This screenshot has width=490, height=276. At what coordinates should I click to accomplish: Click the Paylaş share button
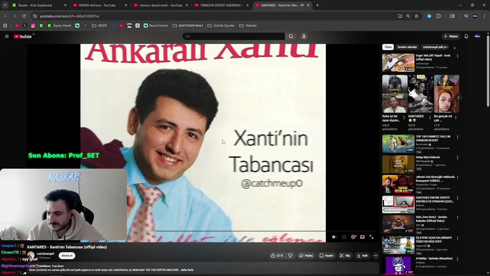306,256
